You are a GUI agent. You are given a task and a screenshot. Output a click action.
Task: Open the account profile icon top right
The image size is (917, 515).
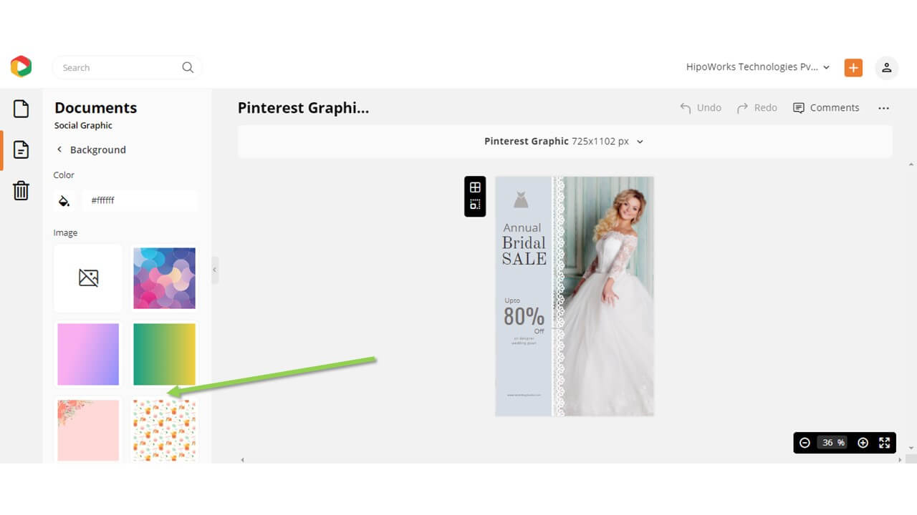pyautogui.click(x=887, y=68)
